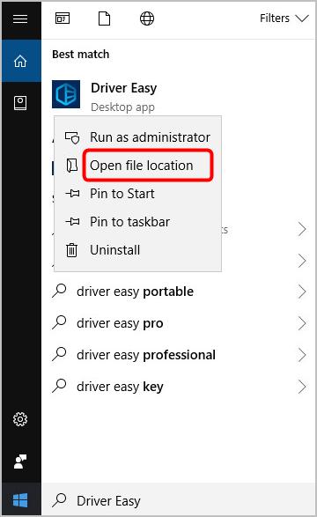Expand the Filters dropdown
317x517 pixels.
tap(284, 18)
